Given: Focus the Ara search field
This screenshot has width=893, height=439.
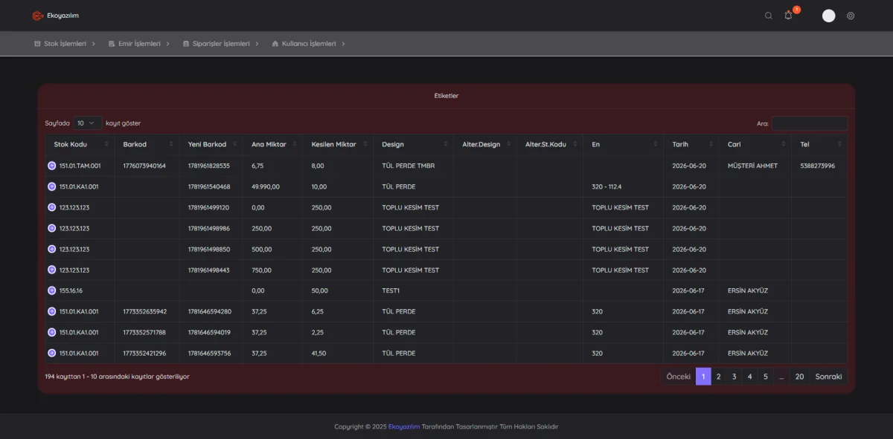Looking at the screenshot, I should coord(810,123).
